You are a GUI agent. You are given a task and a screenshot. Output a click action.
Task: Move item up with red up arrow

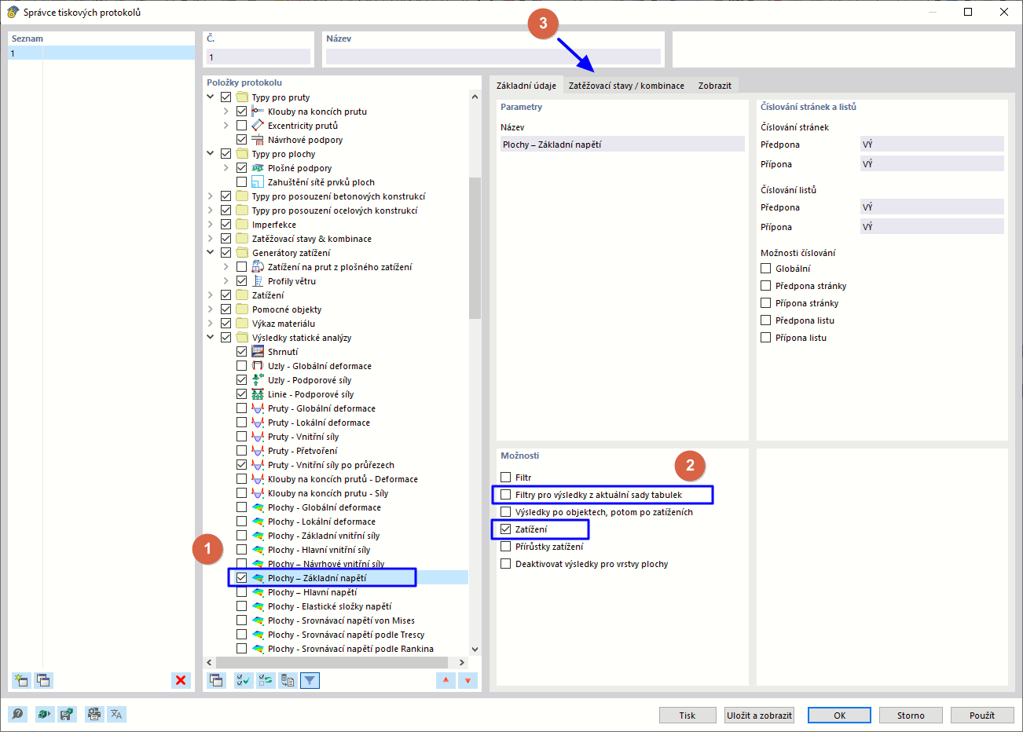[x=445, y=680]
